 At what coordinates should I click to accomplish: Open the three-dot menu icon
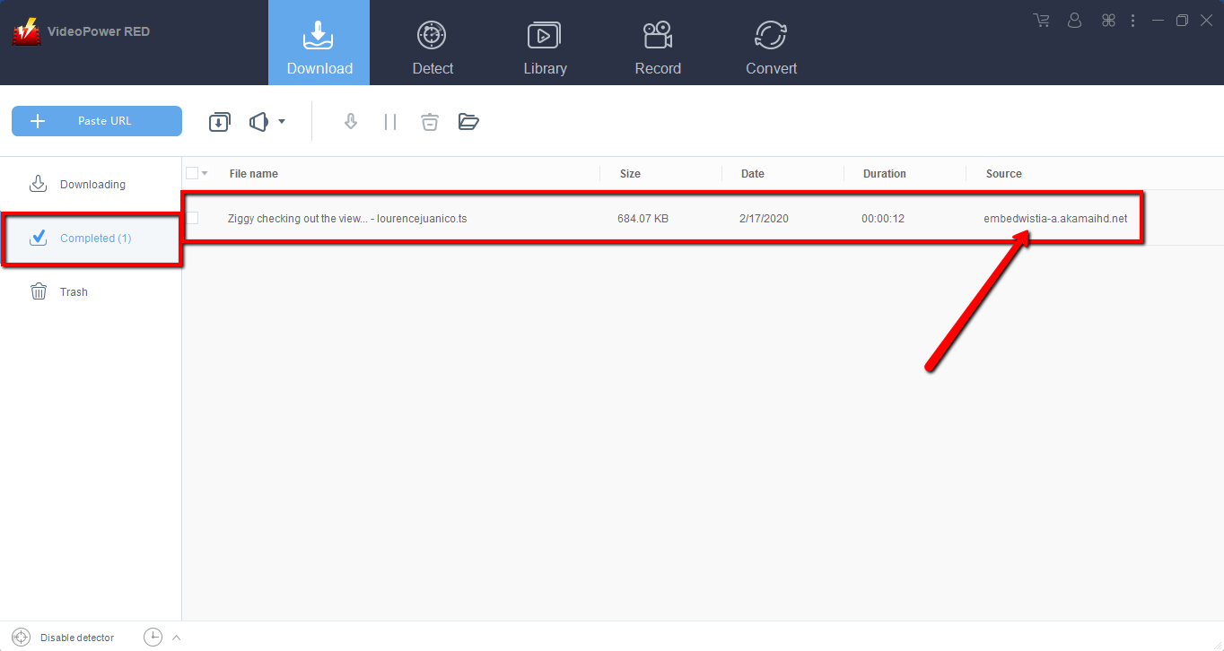pyautogui.click(x=1133, y=20)
